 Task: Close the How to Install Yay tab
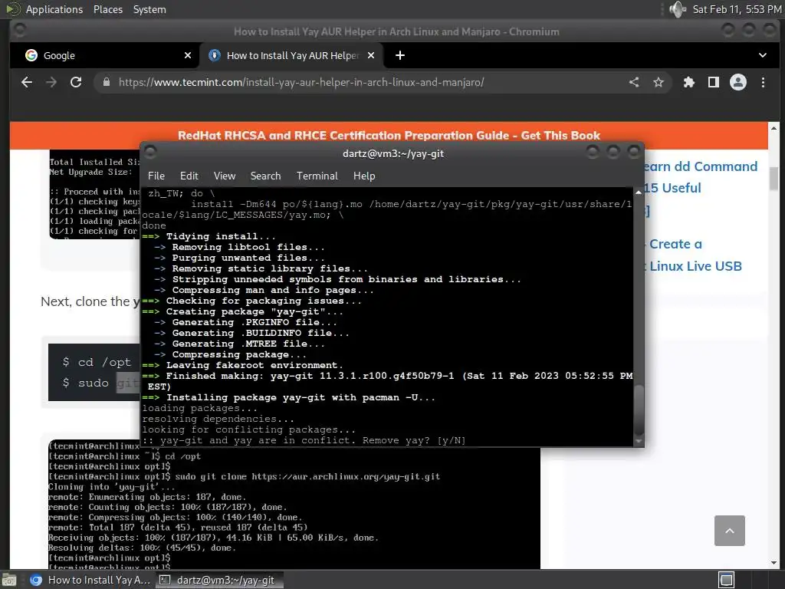click(371, 55)
